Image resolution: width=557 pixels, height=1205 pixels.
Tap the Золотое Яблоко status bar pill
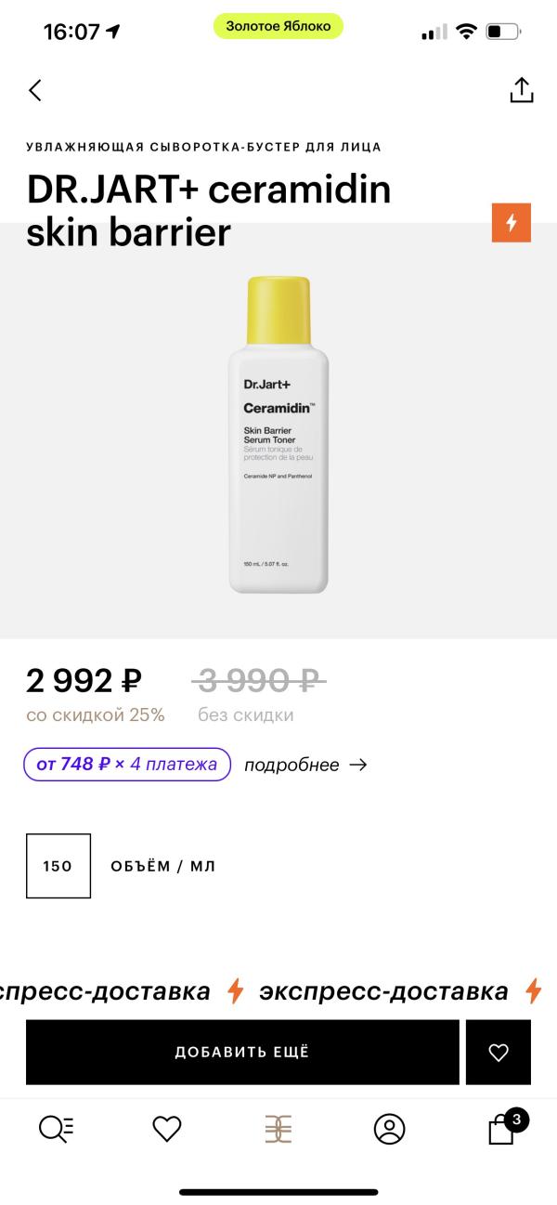coord(278,26)
